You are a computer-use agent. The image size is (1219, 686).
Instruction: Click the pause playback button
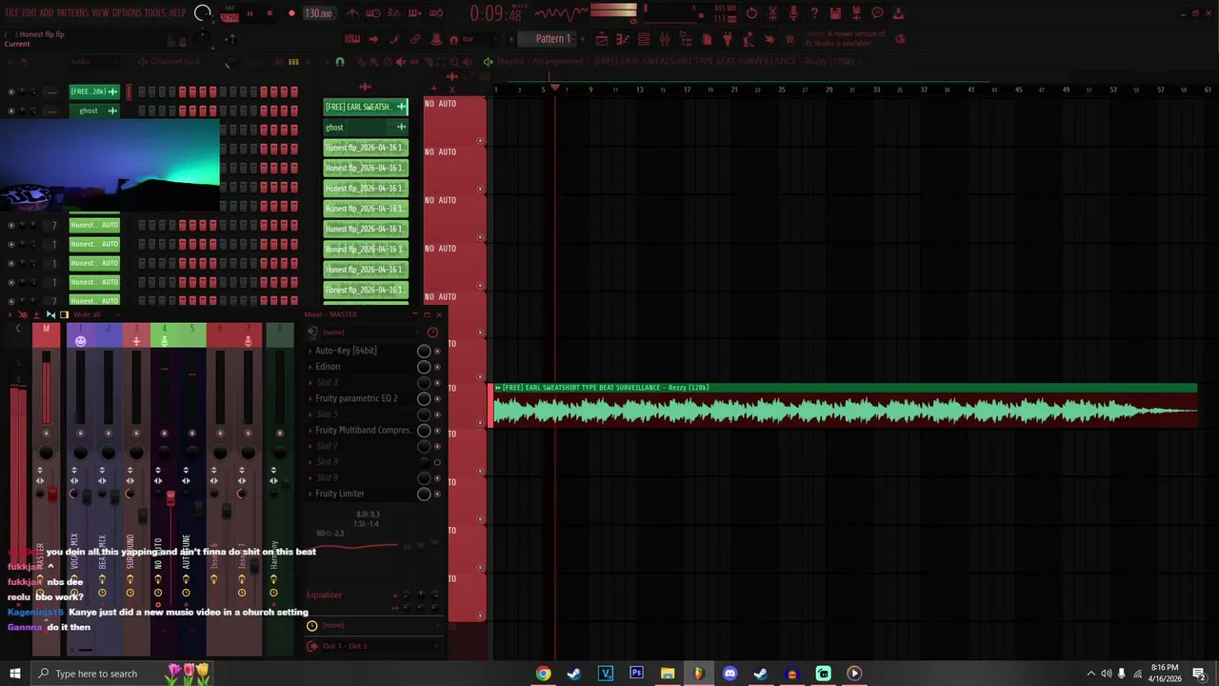point(250,14)
